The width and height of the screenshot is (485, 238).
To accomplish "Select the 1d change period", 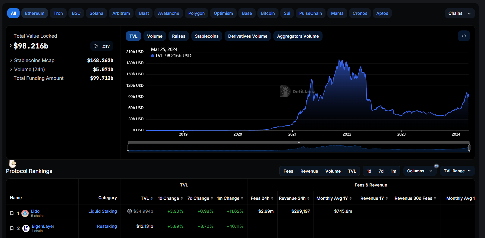I will [369, 171].
